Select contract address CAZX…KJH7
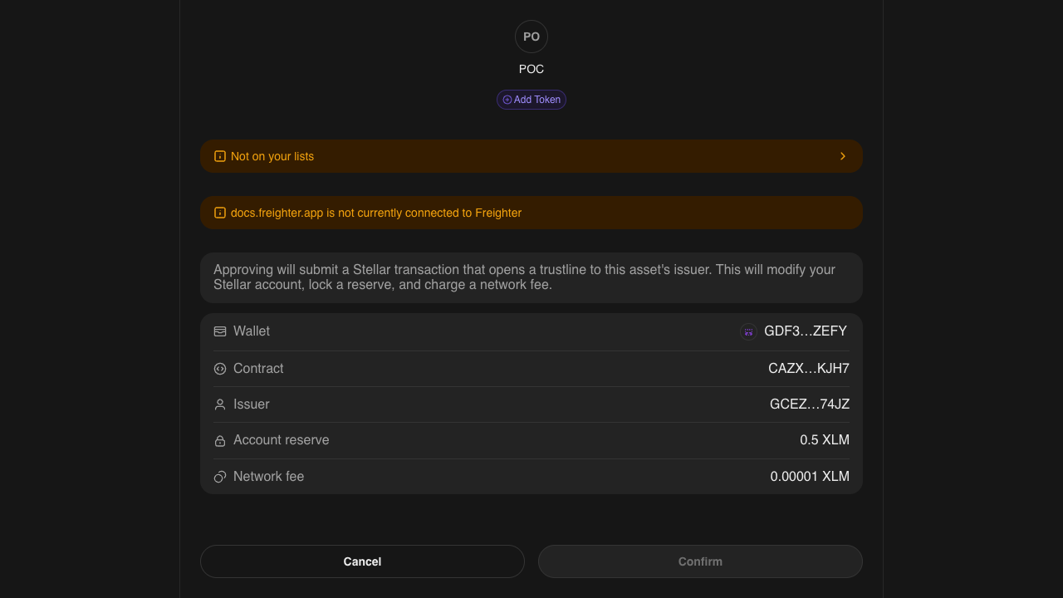Viewport: 1063px width, 598px height. click(809, 369)
